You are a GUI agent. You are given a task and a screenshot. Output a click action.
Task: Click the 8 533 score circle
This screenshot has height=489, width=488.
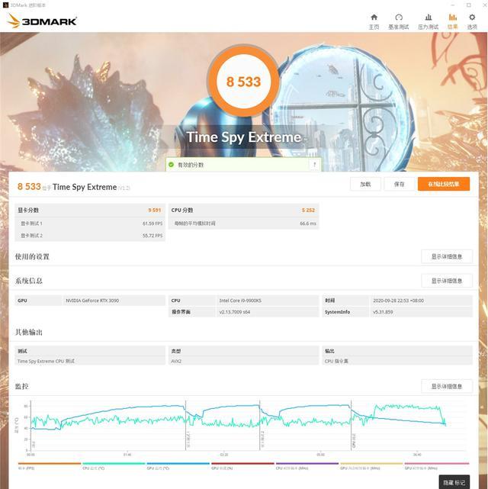point(243,81)
